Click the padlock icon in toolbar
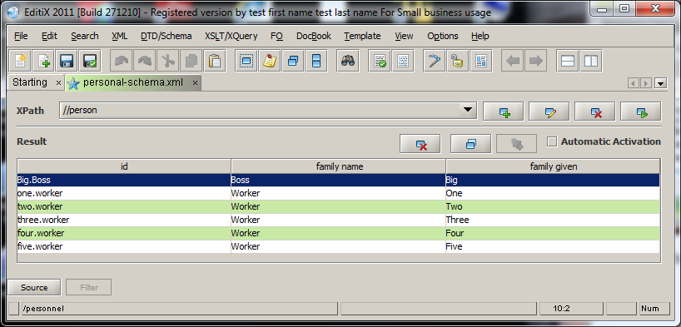This screenshot has height=327, width=681. pos(458,61)
